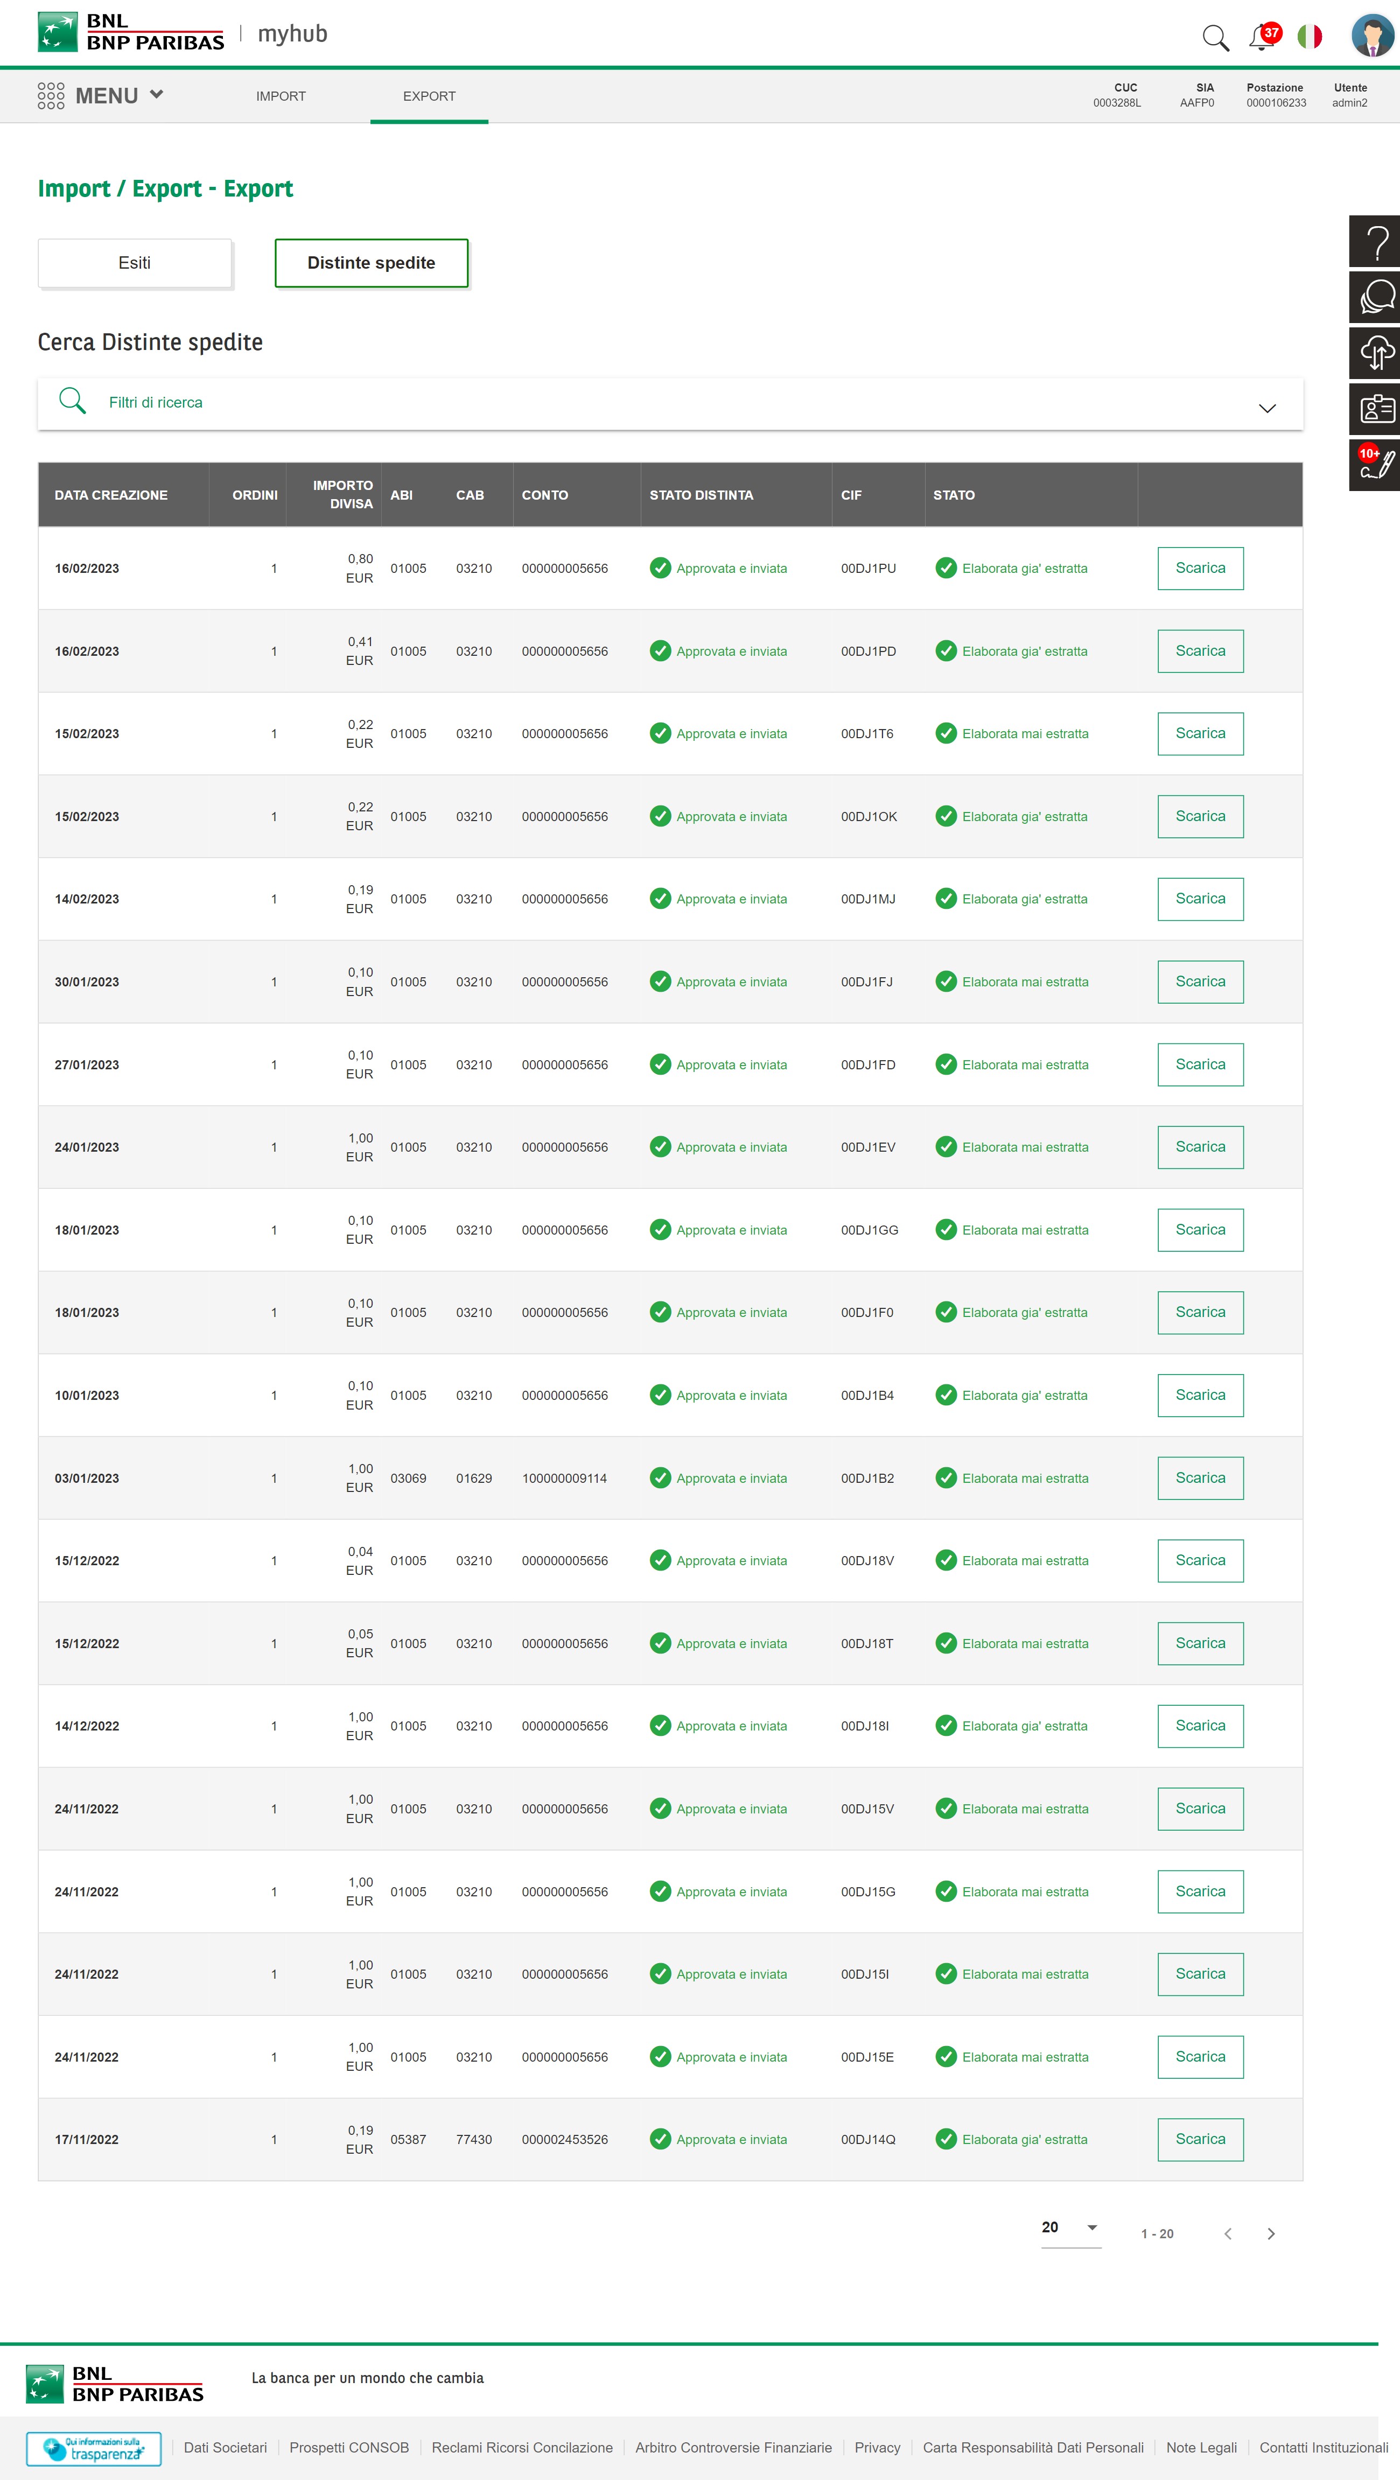Open contact card side icon
Image resolution: width=1400 pixels, height=2480 pixels.
pos(1376,409)
